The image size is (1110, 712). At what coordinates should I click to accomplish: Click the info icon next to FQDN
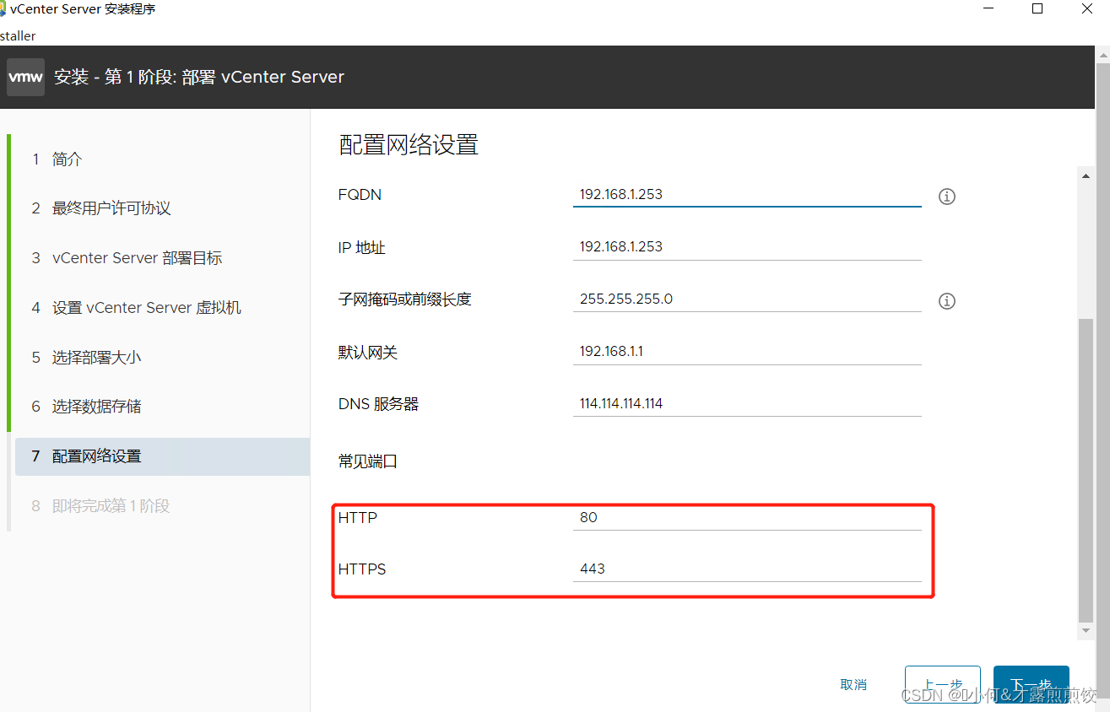tap(947, 197)
